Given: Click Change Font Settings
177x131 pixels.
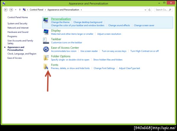Looking at the screenshot, I should coord(104,68).
